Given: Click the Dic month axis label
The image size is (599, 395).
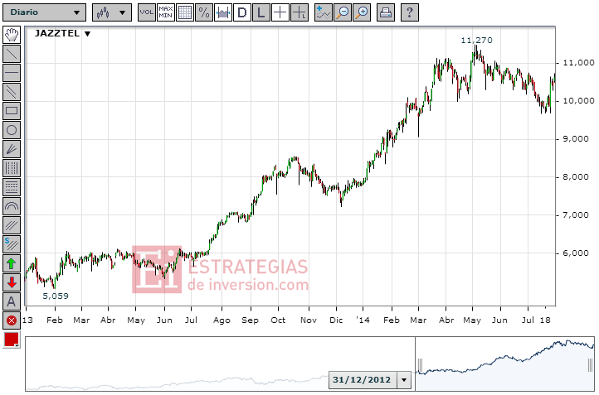Looking at the screenshot, I should (336, 320).
